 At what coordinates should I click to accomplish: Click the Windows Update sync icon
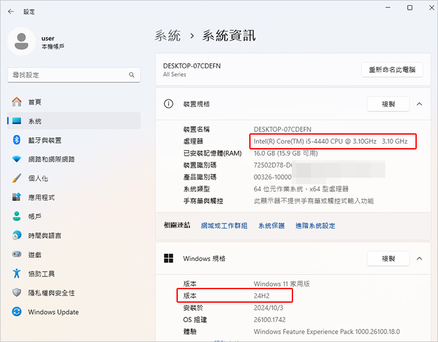click(17, 312)
